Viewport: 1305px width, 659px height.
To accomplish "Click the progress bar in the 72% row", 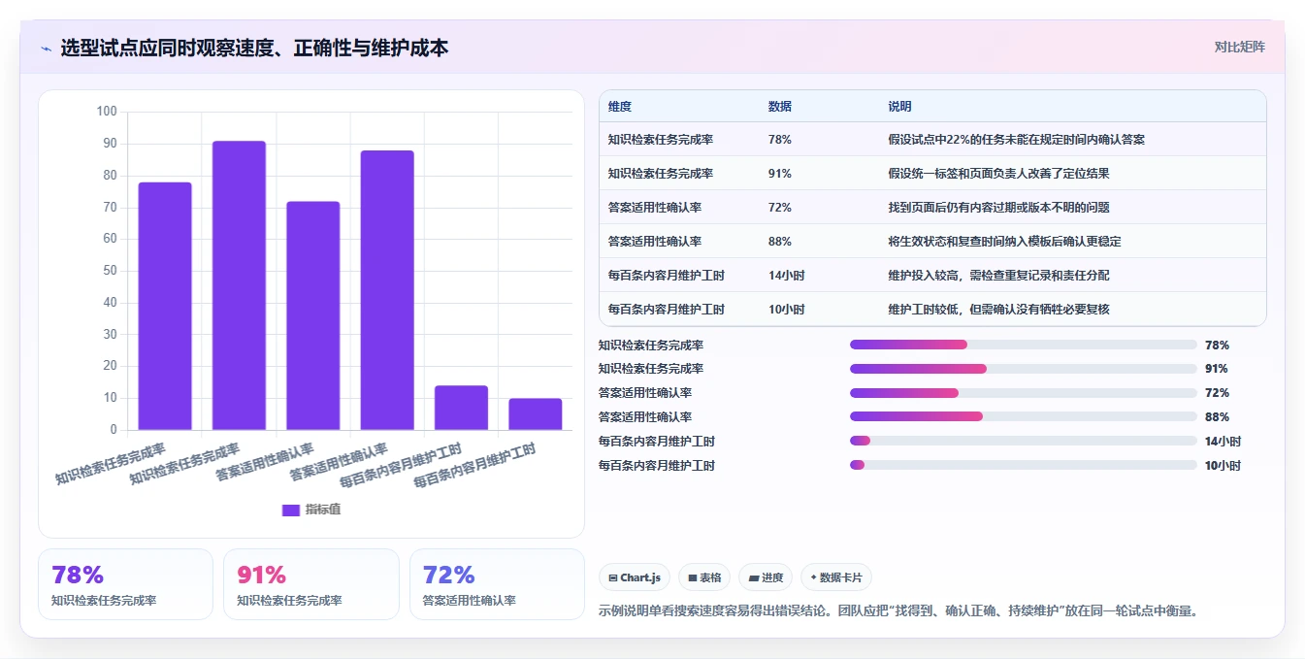I will pos(1024,393).
